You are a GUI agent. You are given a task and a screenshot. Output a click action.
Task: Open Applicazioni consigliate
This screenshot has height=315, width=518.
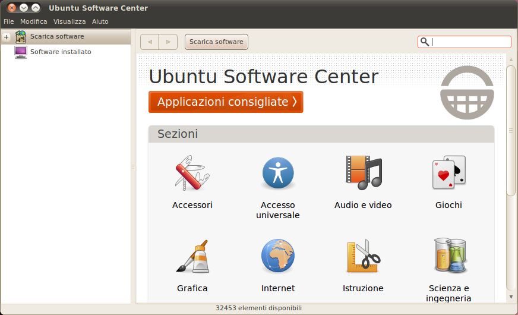[x=226, y=102]
